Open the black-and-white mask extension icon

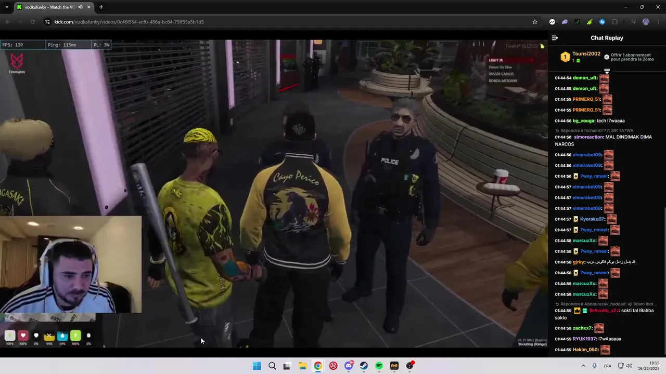[x=552, y=22]
